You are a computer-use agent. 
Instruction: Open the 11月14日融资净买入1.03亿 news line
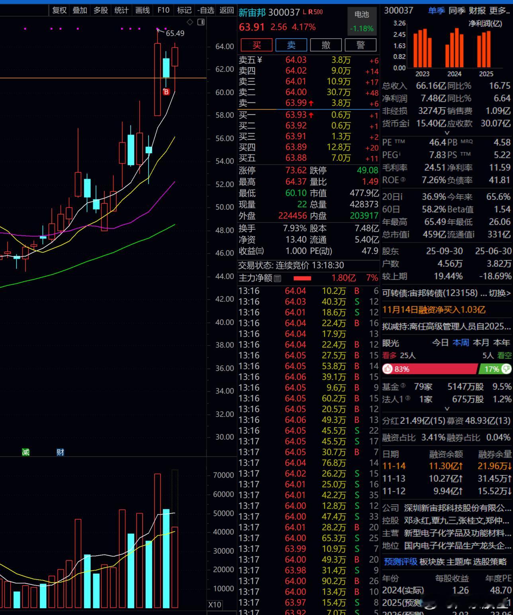[x=434, y=310]
